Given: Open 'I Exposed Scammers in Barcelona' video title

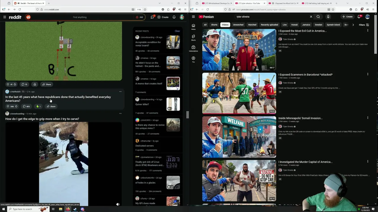Looking at the screenshot, I should [x=305, y=74].
